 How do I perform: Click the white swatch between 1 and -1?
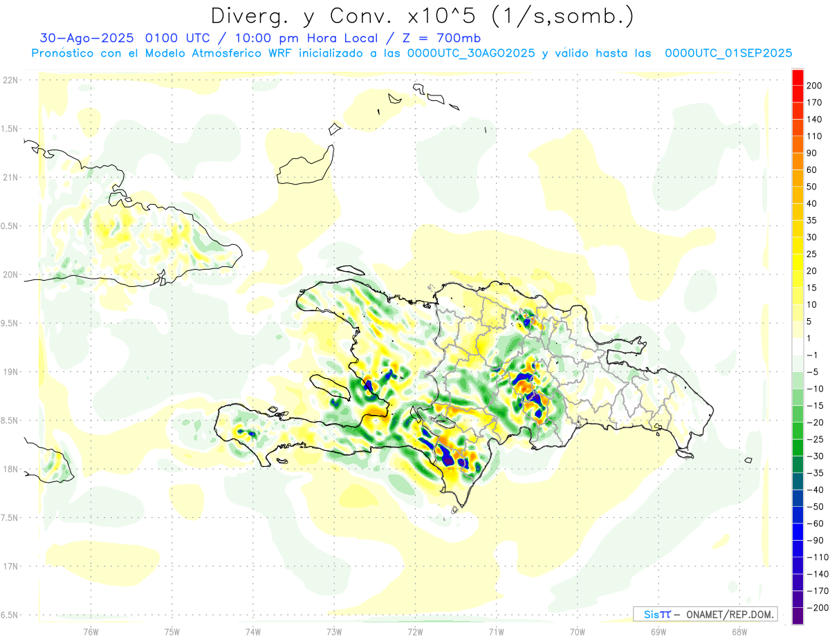tap(797, 347)
